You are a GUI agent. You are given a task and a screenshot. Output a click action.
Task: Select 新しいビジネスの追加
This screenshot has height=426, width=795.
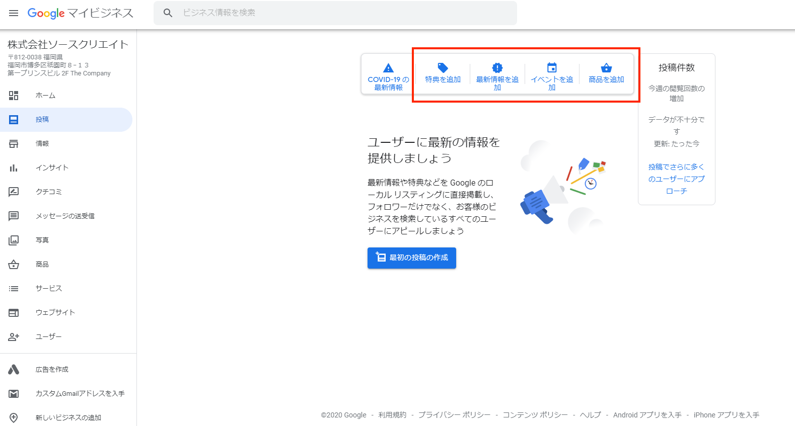(66, 418)
